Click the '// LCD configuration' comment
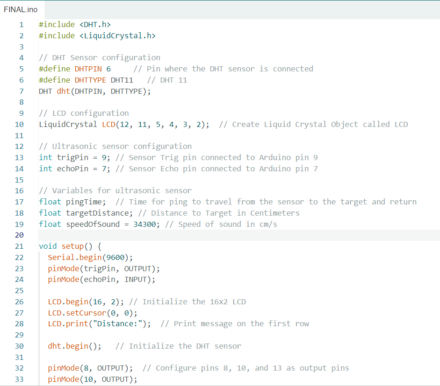The width and height of the screenshot is (440, 386). pos(84,113)
